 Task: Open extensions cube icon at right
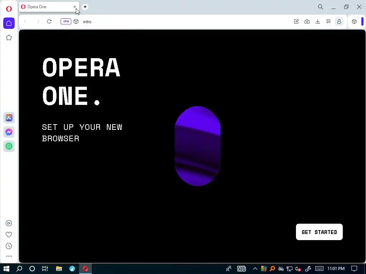tap(354, 21)
